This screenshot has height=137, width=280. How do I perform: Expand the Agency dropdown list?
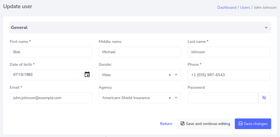[x=176, y=98]
